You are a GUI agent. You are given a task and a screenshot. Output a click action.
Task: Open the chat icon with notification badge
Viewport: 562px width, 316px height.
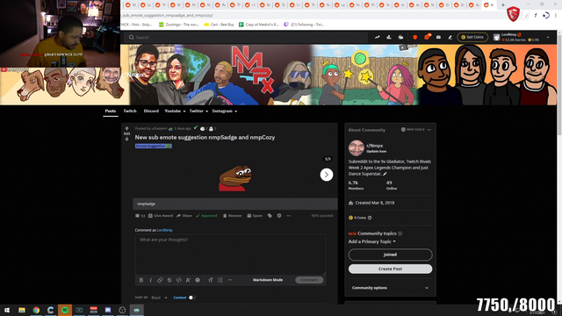(x=427, y=37)
